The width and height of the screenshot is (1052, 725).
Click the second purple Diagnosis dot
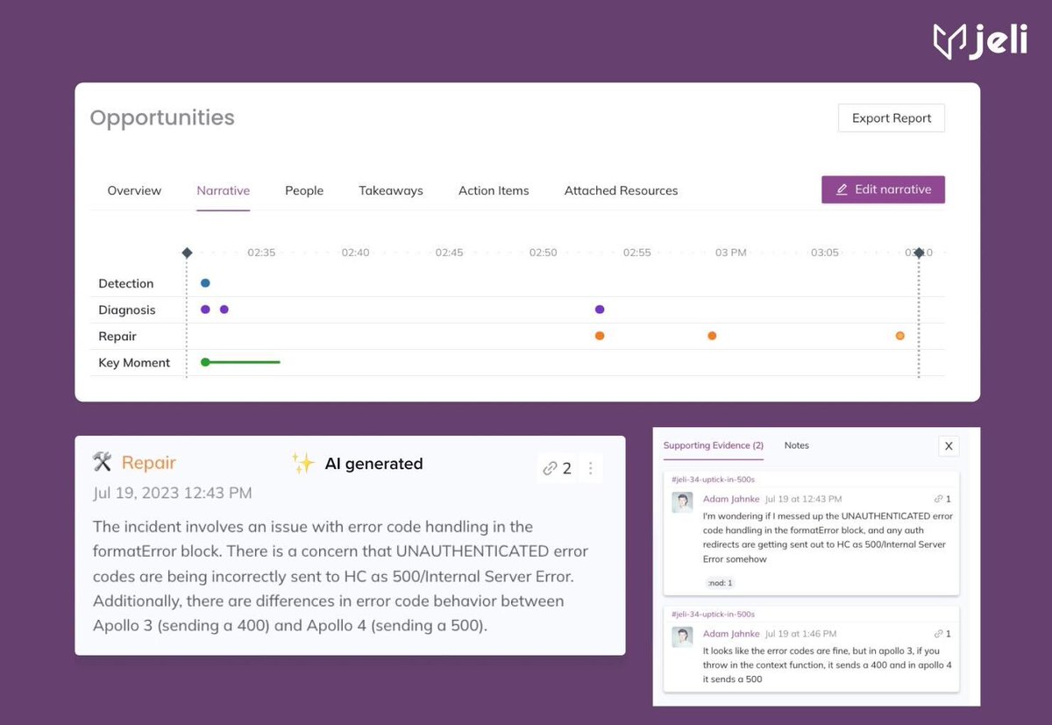(x=224, y=309)
